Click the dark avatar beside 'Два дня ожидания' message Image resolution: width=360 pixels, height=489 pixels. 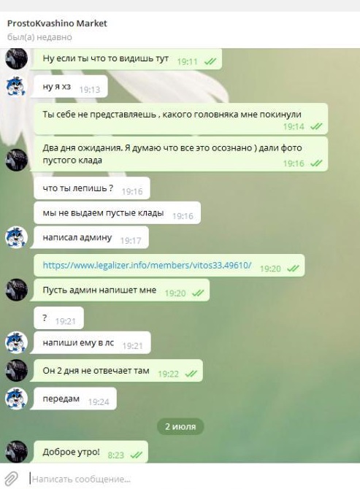point(16,160)
